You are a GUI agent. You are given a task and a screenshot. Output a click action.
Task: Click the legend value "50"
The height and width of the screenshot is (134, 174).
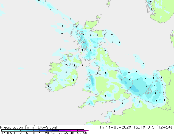[85, 133]
